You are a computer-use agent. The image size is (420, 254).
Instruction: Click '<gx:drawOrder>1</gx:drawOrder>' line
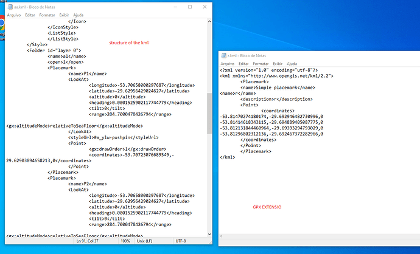click(x=128, y=149)
